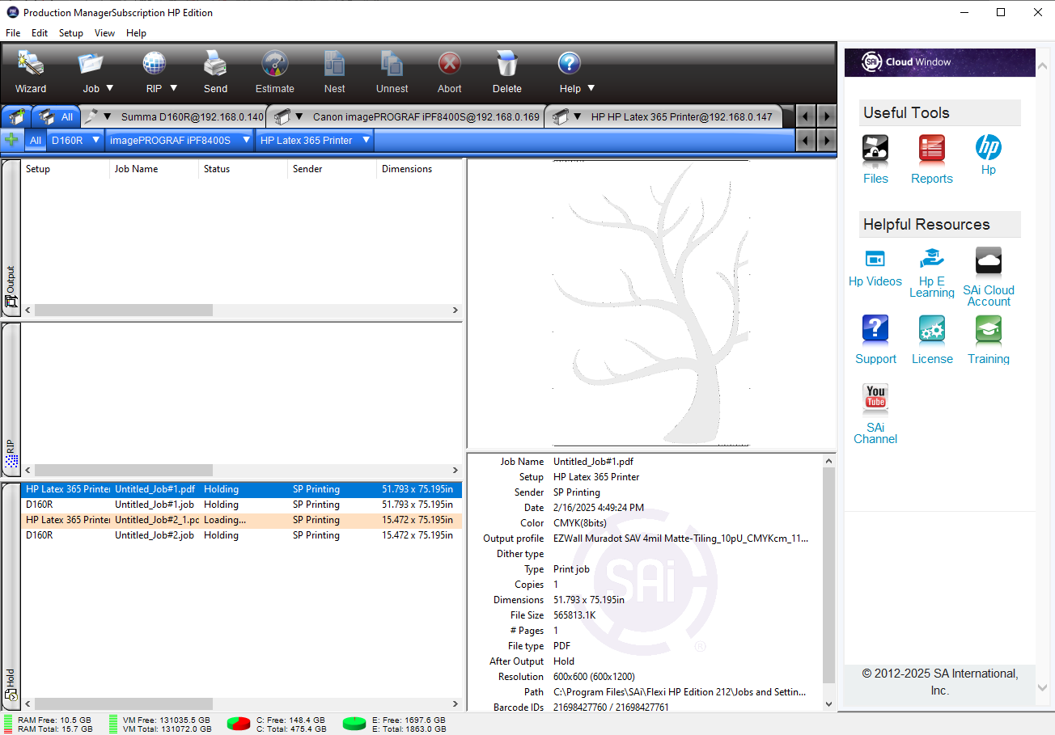Expand the RIP dropdown arrow

(x=173, y=88)
